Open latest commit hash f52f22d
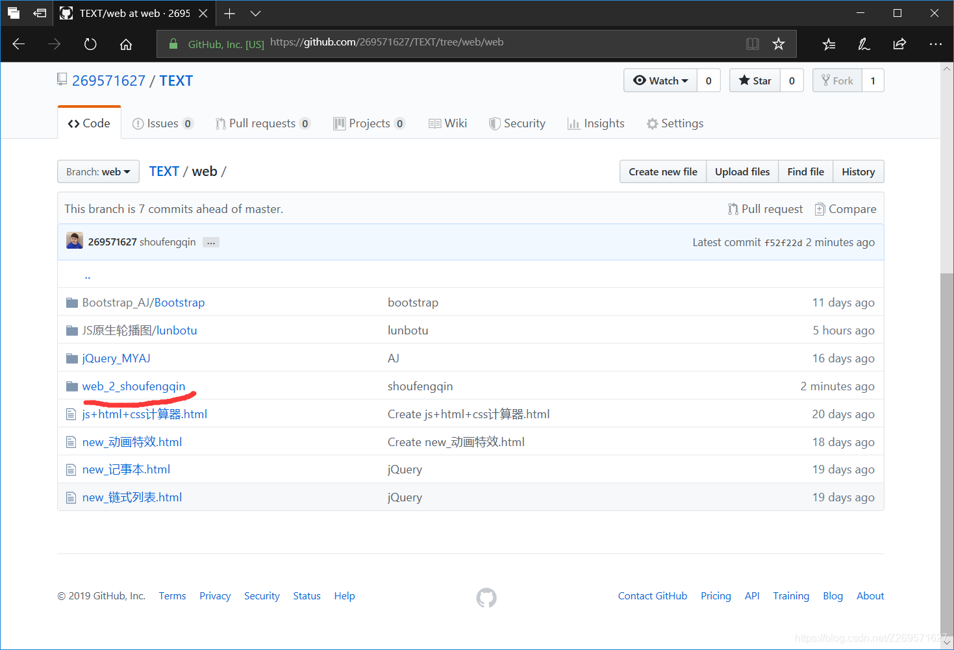The image size is (954, 650). [x=783, y=243]
